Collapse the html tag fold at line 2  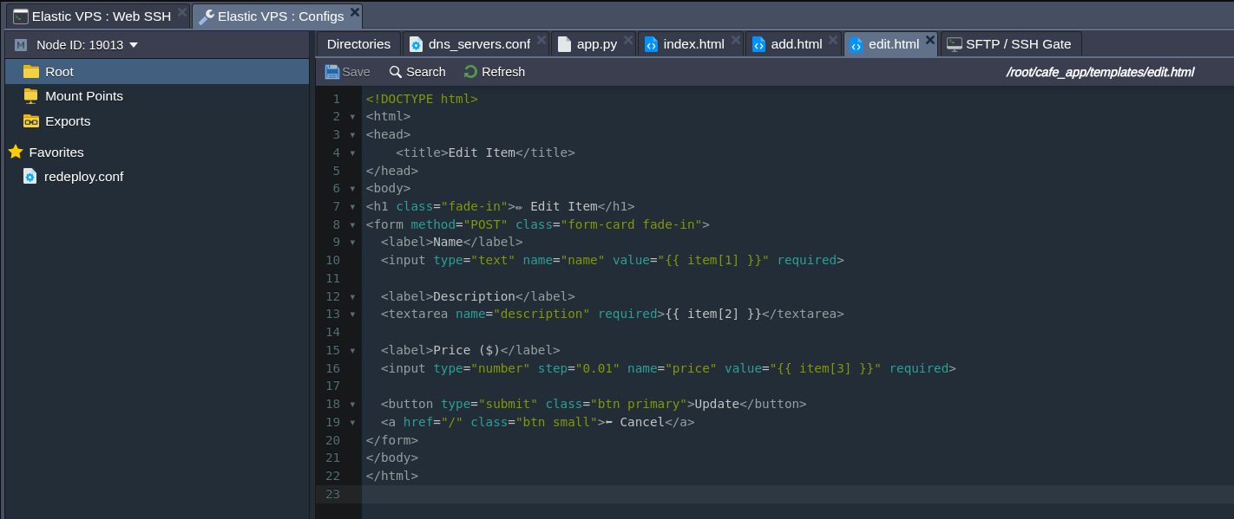pos(352,117)
